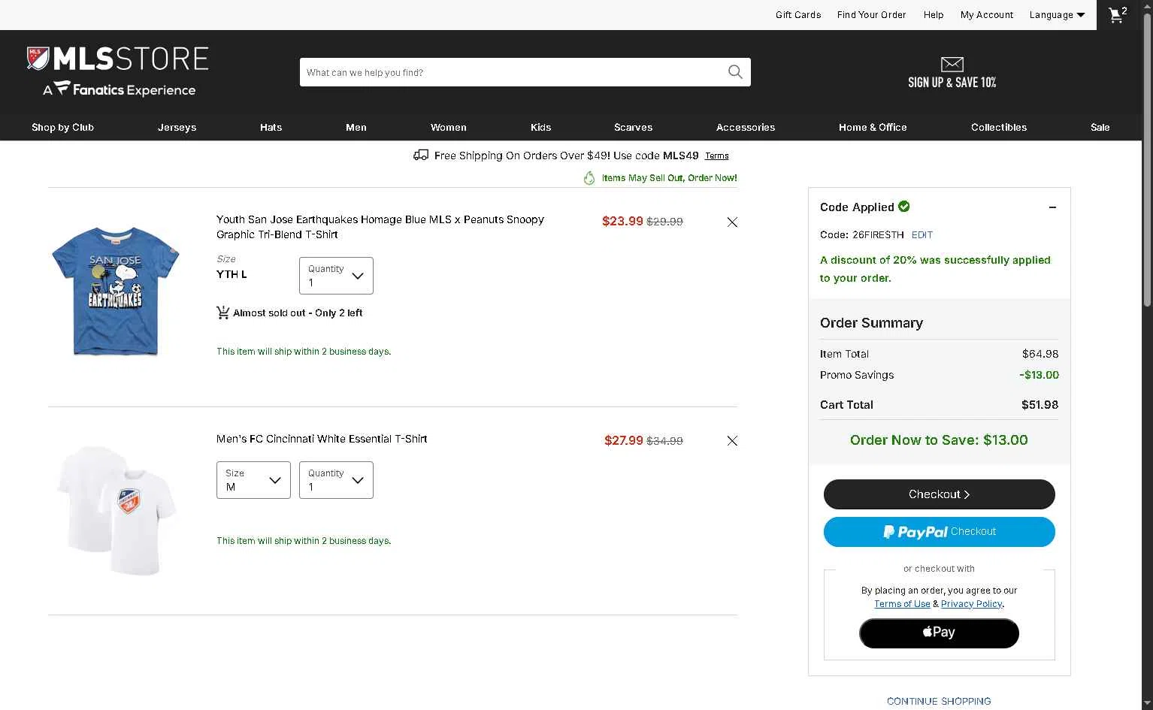Open the Home & Office menu
The width and height of the screenshot is (1153, 710).
pos(873,128)
